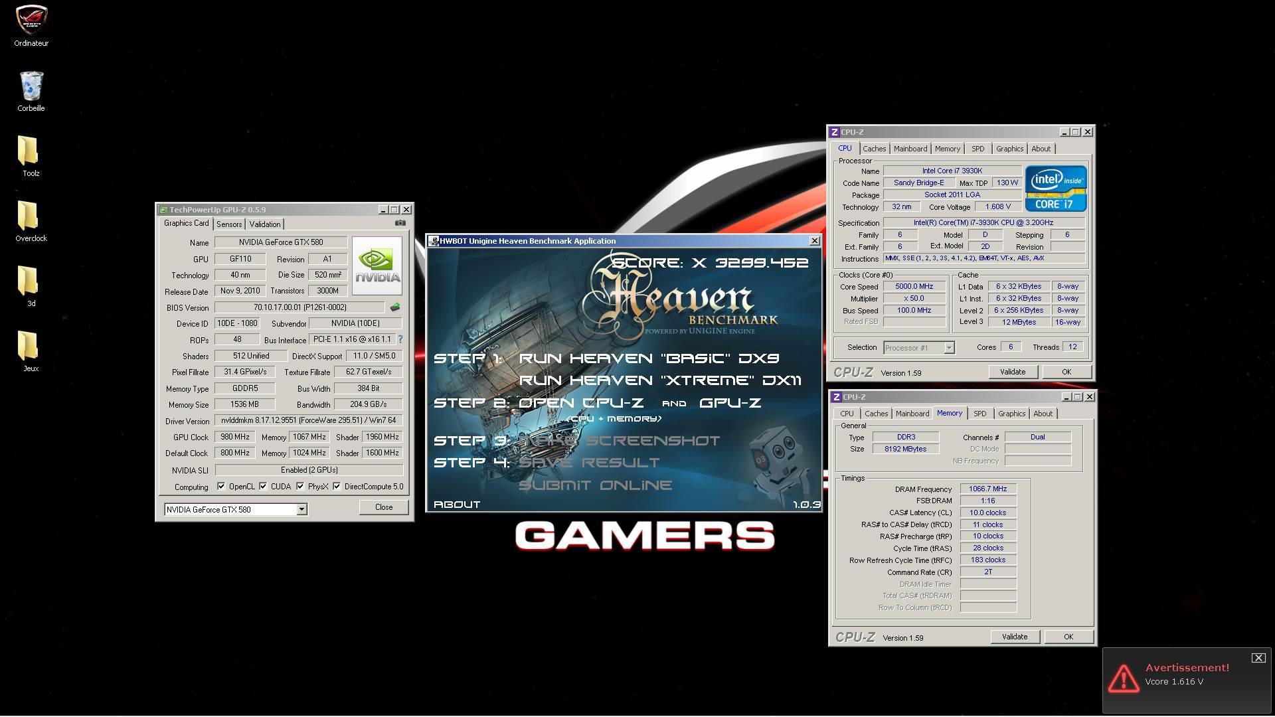
Task: Click the lower CPU-Z title bar icon
Action: tap(837, 397)
